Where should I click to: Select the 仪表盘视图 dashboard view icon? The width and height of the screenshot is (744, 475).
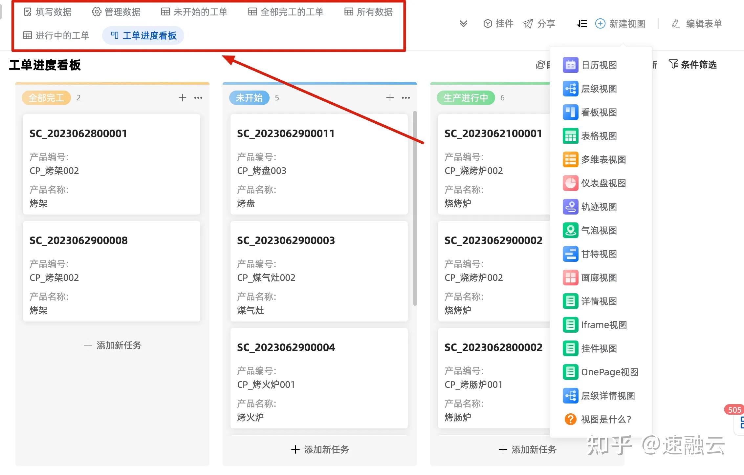[570, 183]
